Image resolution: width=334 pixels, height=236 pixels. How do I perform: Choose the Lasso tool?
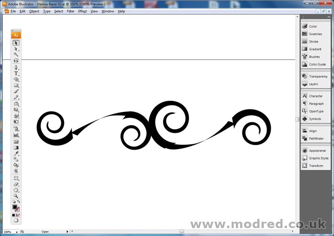[16, 61]
